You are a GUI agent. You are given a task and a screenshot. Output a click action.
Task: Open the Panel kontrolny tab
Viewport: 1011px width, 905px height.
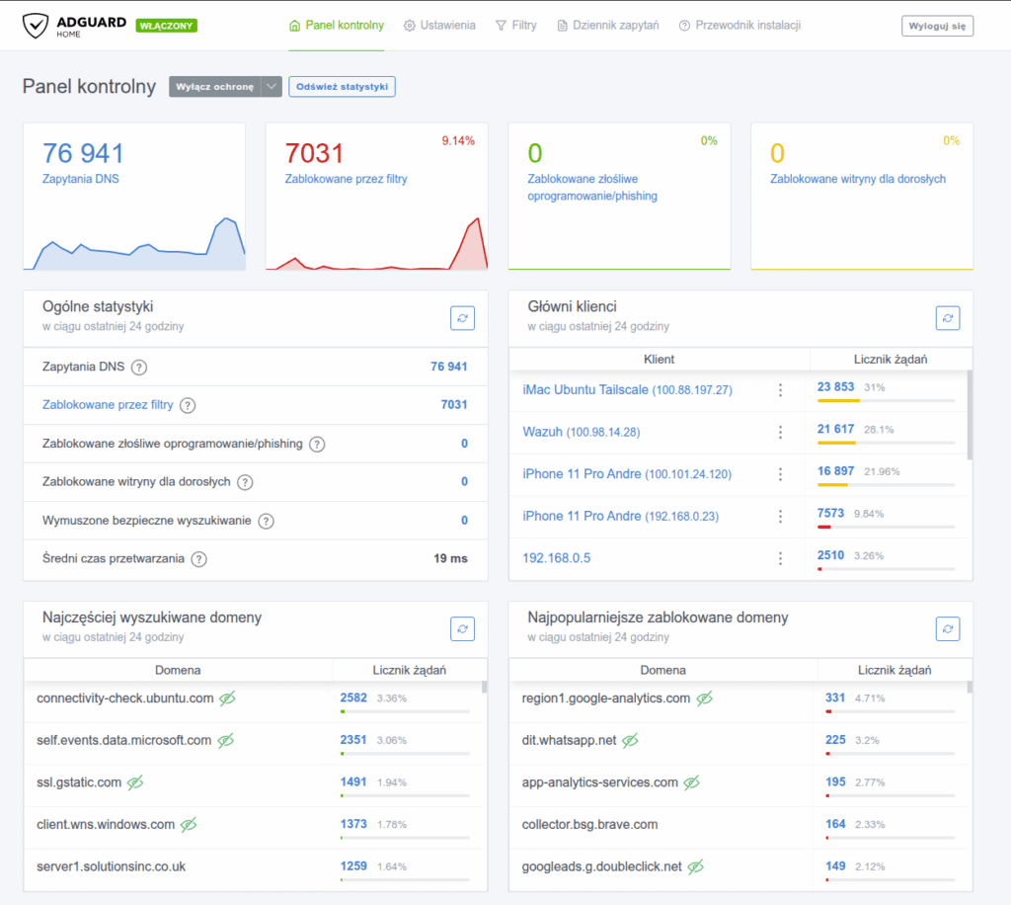[337, 25]
